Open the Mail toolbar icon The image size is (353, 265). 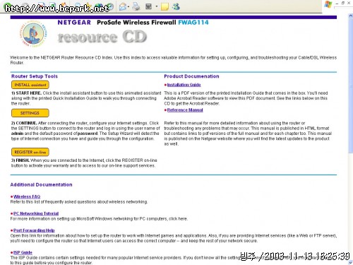(x=122, y=6)
